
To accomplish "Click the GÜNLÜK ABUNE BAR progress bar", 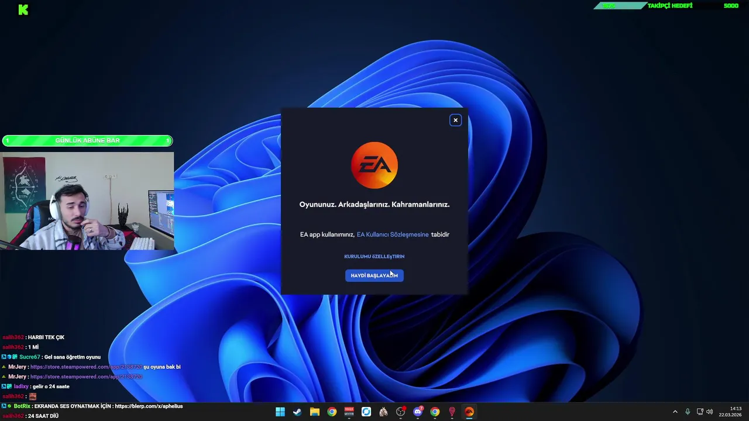I will pos(87,140).
